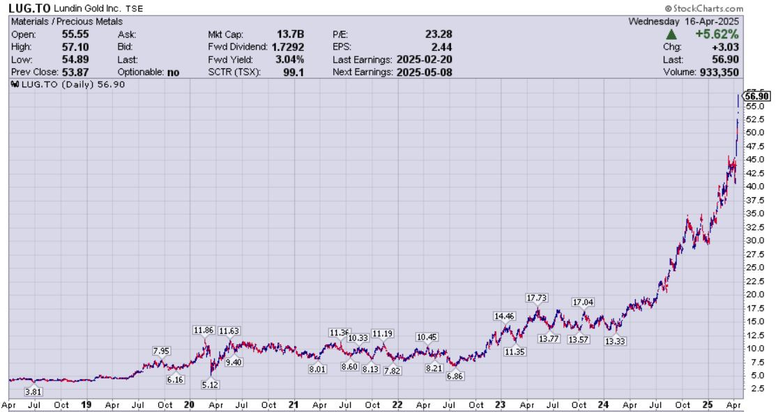This screenshot has width=778, height=412.
Task: Click the Open value '55.55'
Action: coord(75,34)
